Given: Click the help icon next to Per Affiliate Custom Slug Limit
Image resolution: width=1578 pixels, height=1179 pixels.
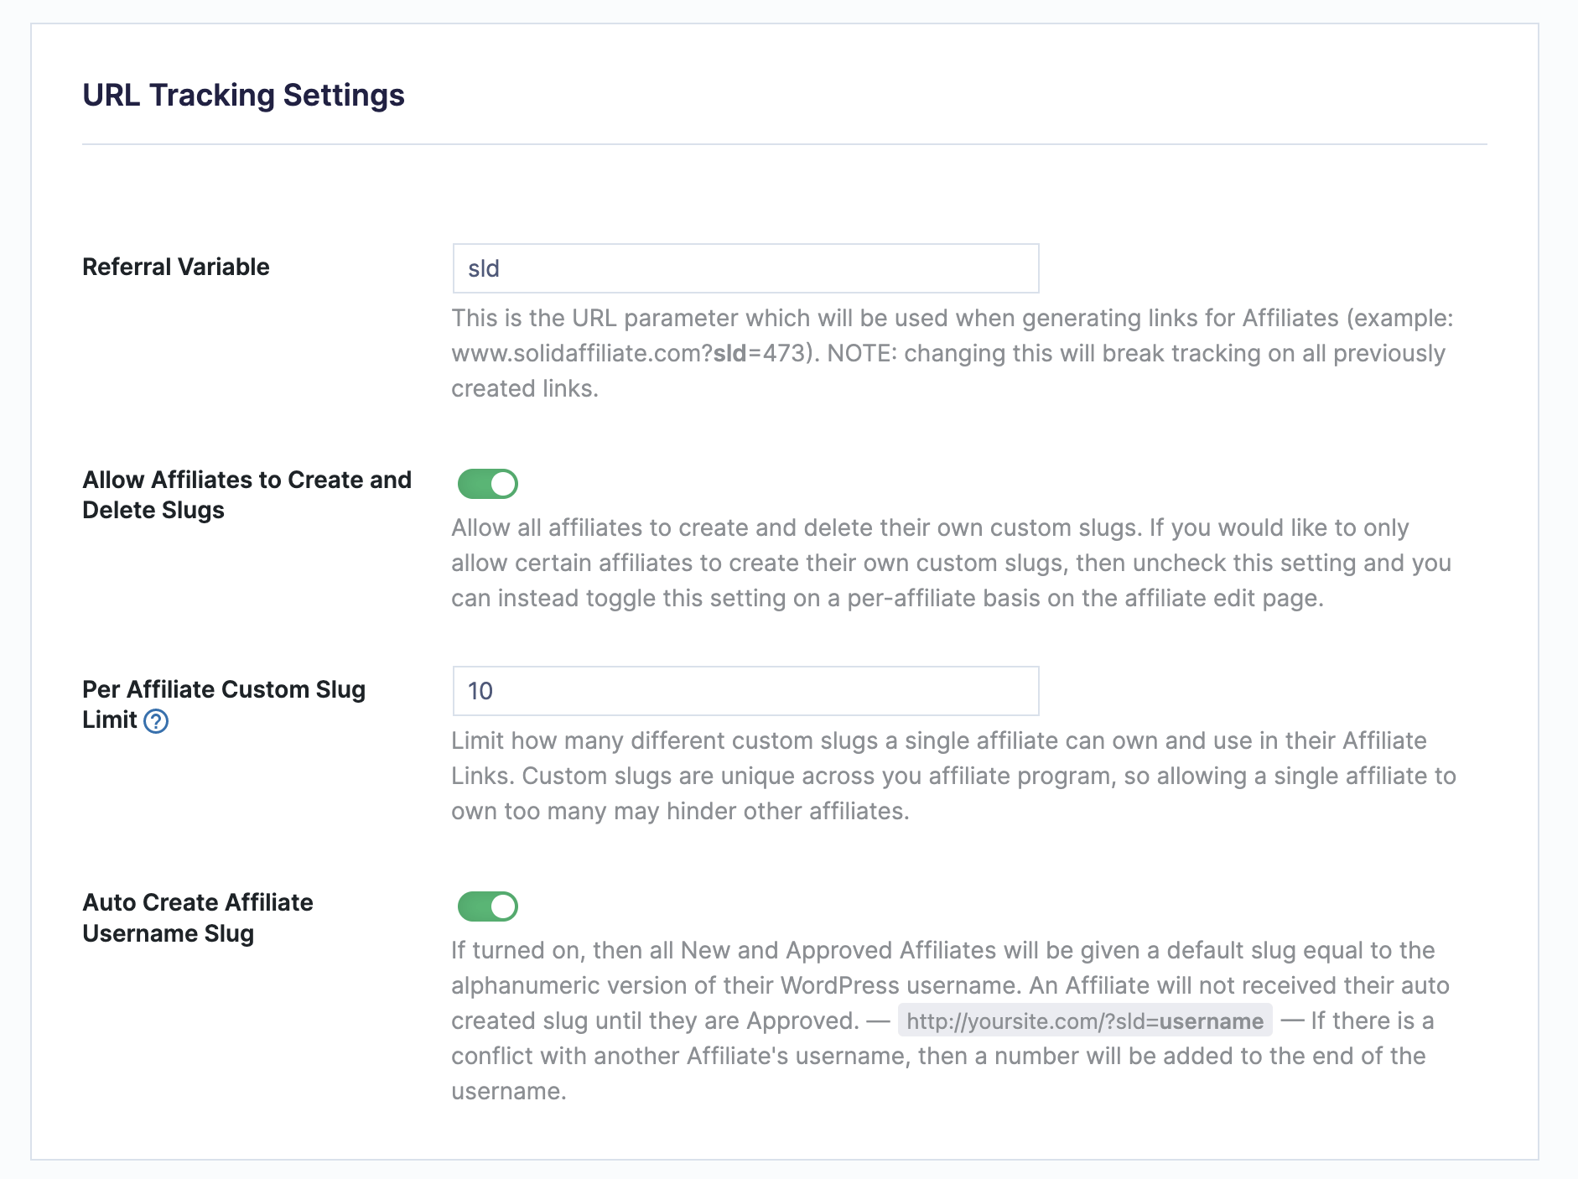Looking at the screenshot, I should pos(156,719).
